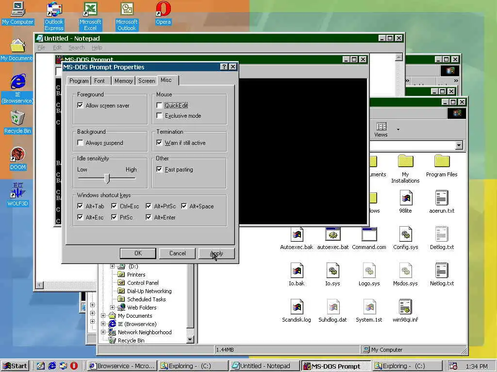497x372 pixels.
Task: Switch to the Memory tab
Action: click(x=123, y=81)
